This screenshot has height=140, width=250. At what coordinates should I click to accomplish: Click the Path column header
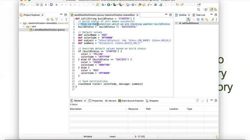point(157,109)
